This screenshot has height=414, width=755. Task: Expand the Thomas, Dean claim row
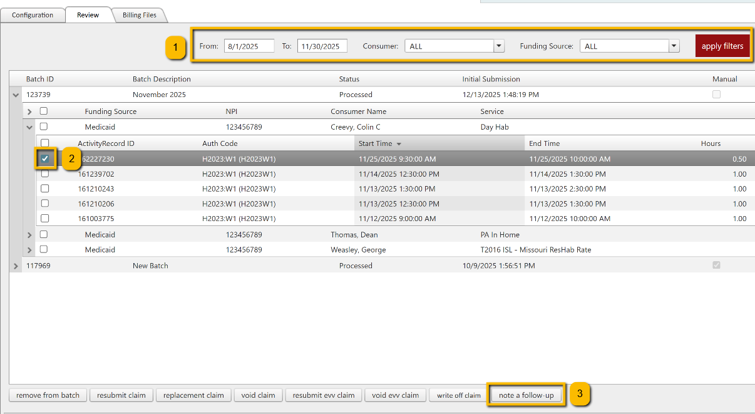pyautogui.click(x=29, y=235)
